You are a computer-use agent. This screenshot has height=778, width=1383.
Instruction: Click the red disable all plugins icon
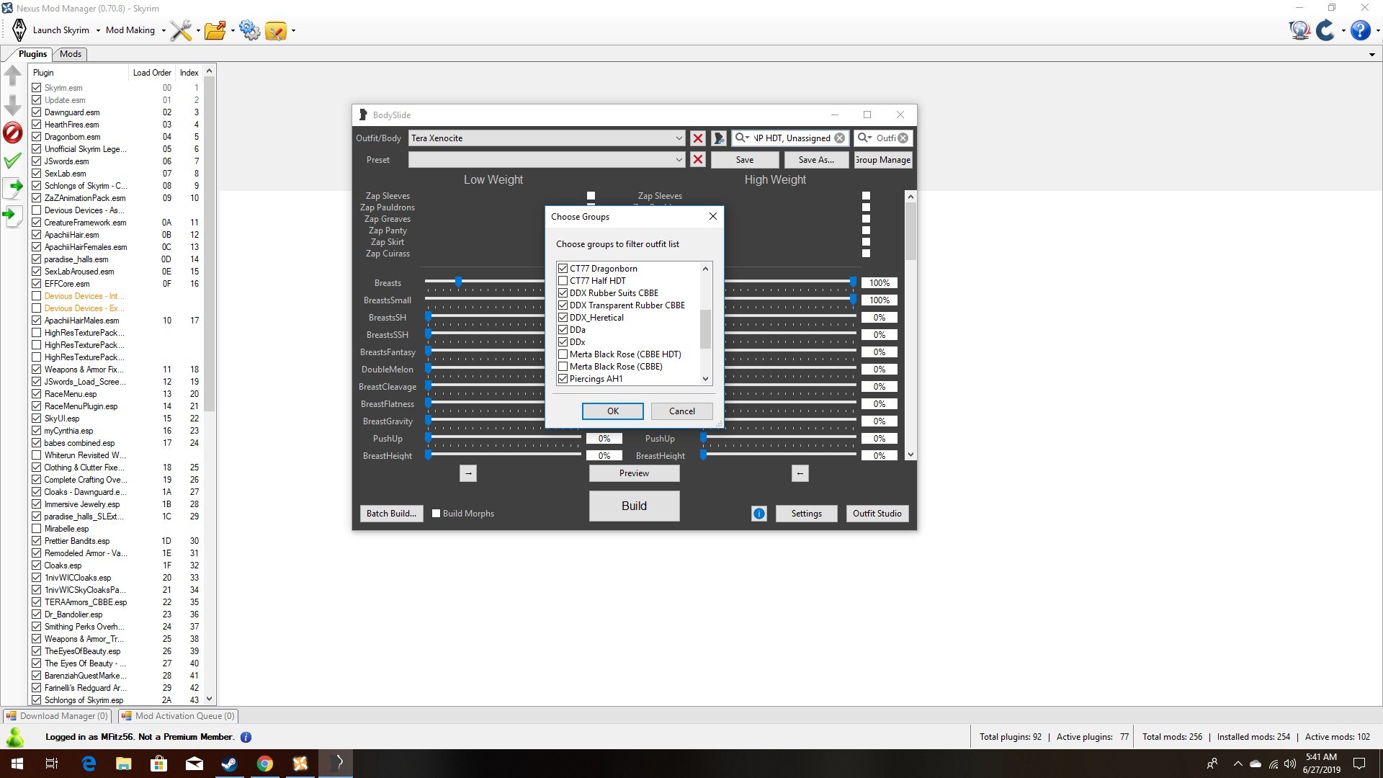[x=13, y=133]
